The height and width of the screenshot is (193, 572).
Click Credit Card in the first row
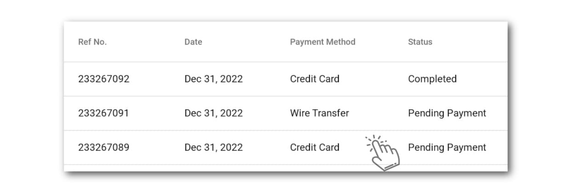[315, 79]
